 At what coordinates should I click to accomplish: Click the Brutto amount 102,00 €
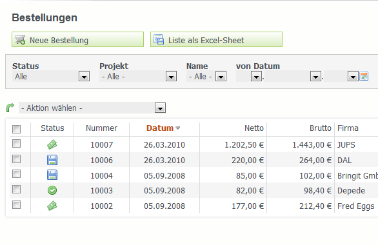point(315,175)
